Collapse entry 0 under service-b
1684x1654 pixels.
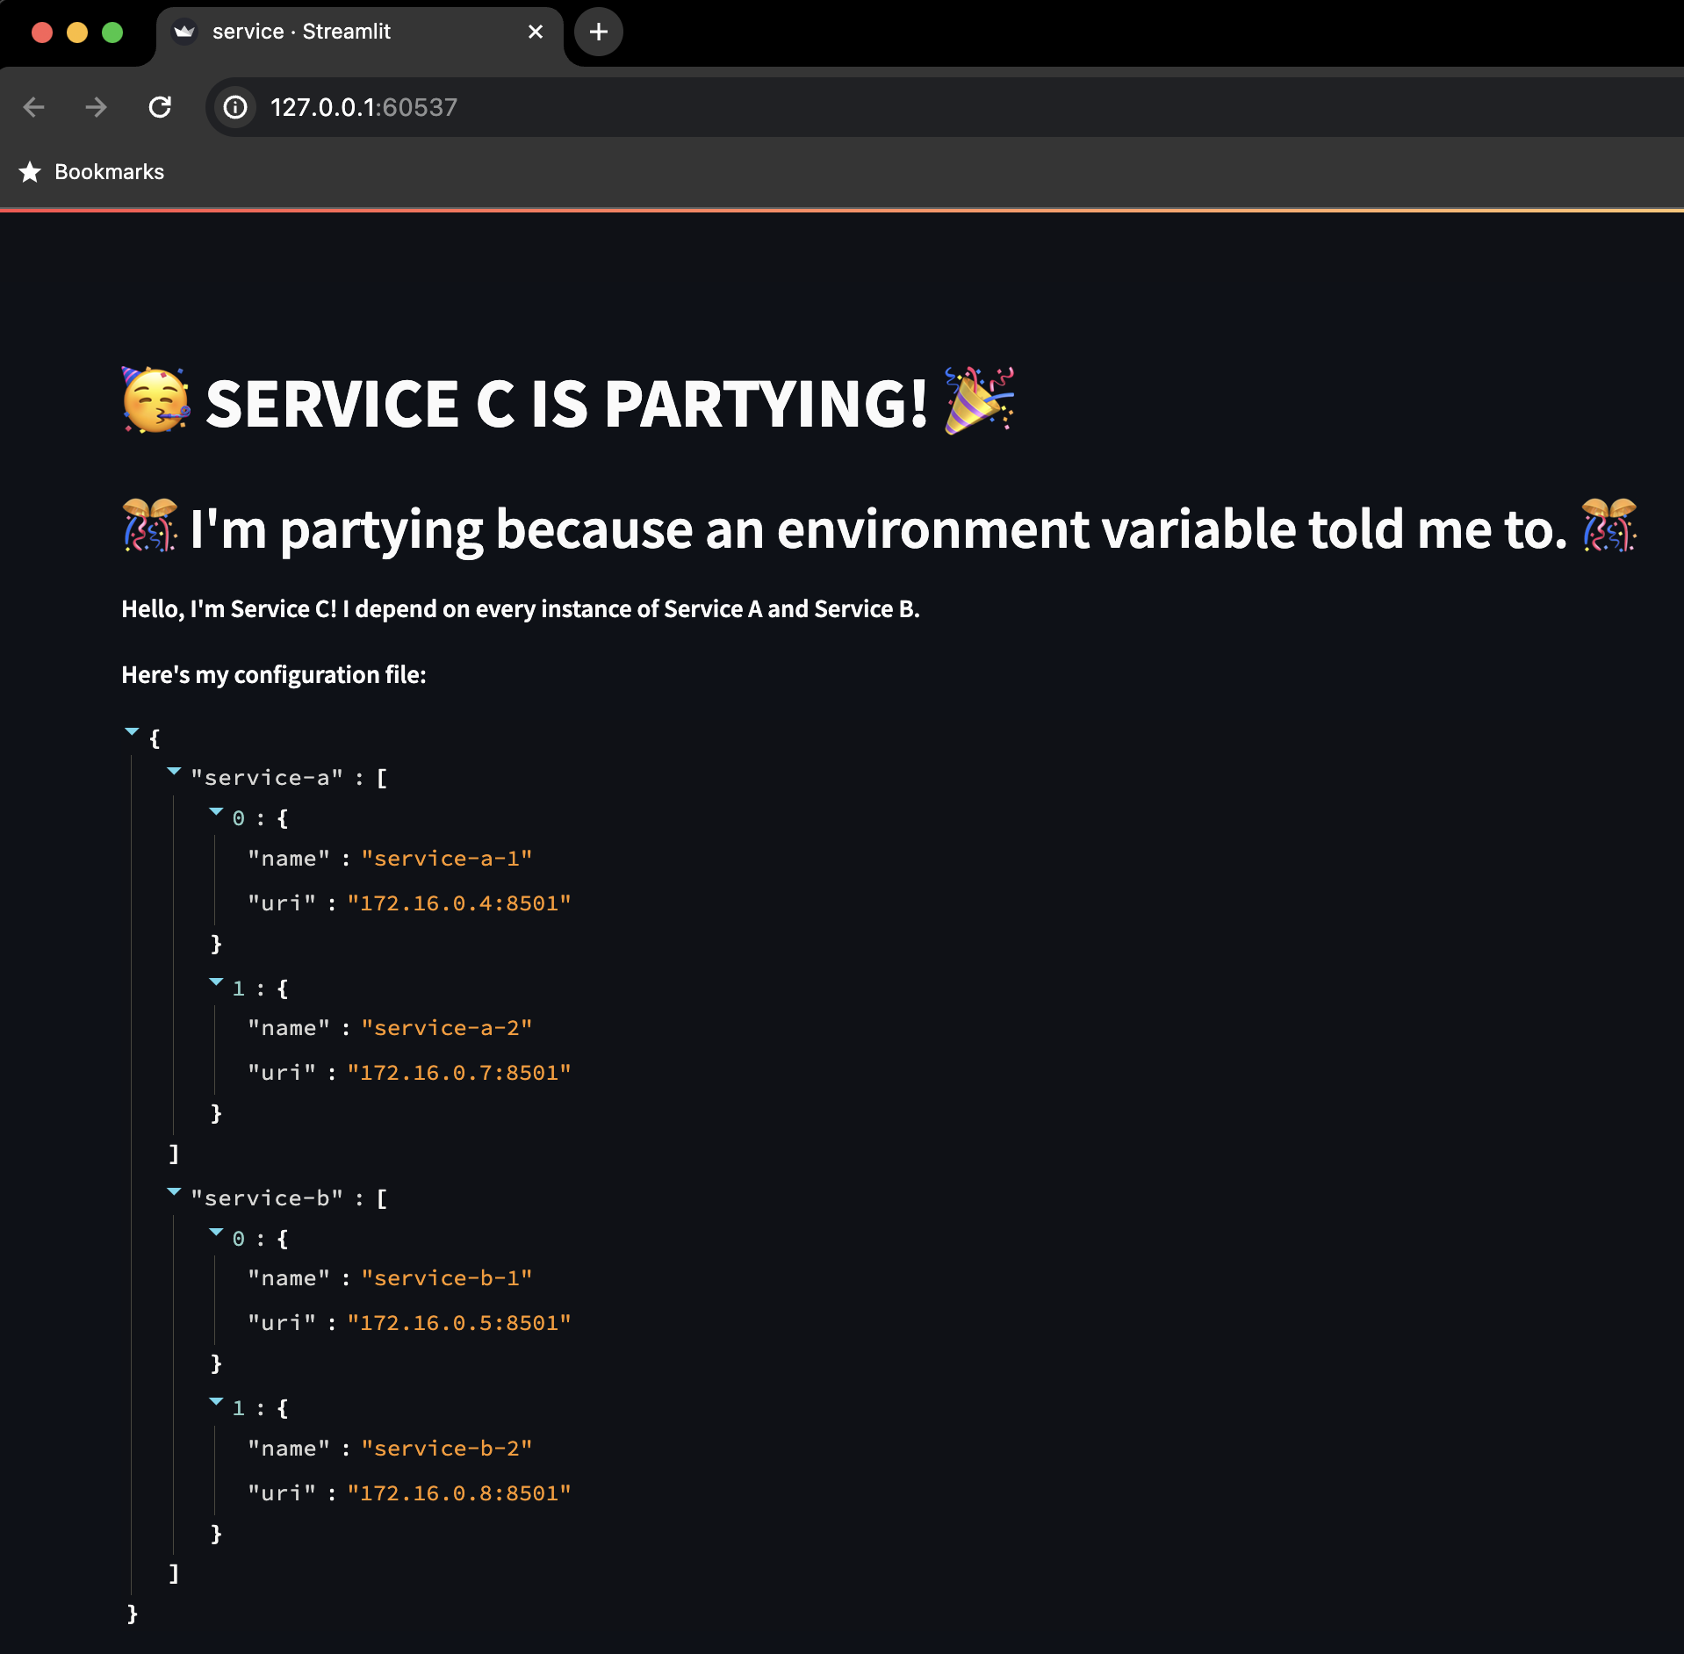coord(216,1233)
